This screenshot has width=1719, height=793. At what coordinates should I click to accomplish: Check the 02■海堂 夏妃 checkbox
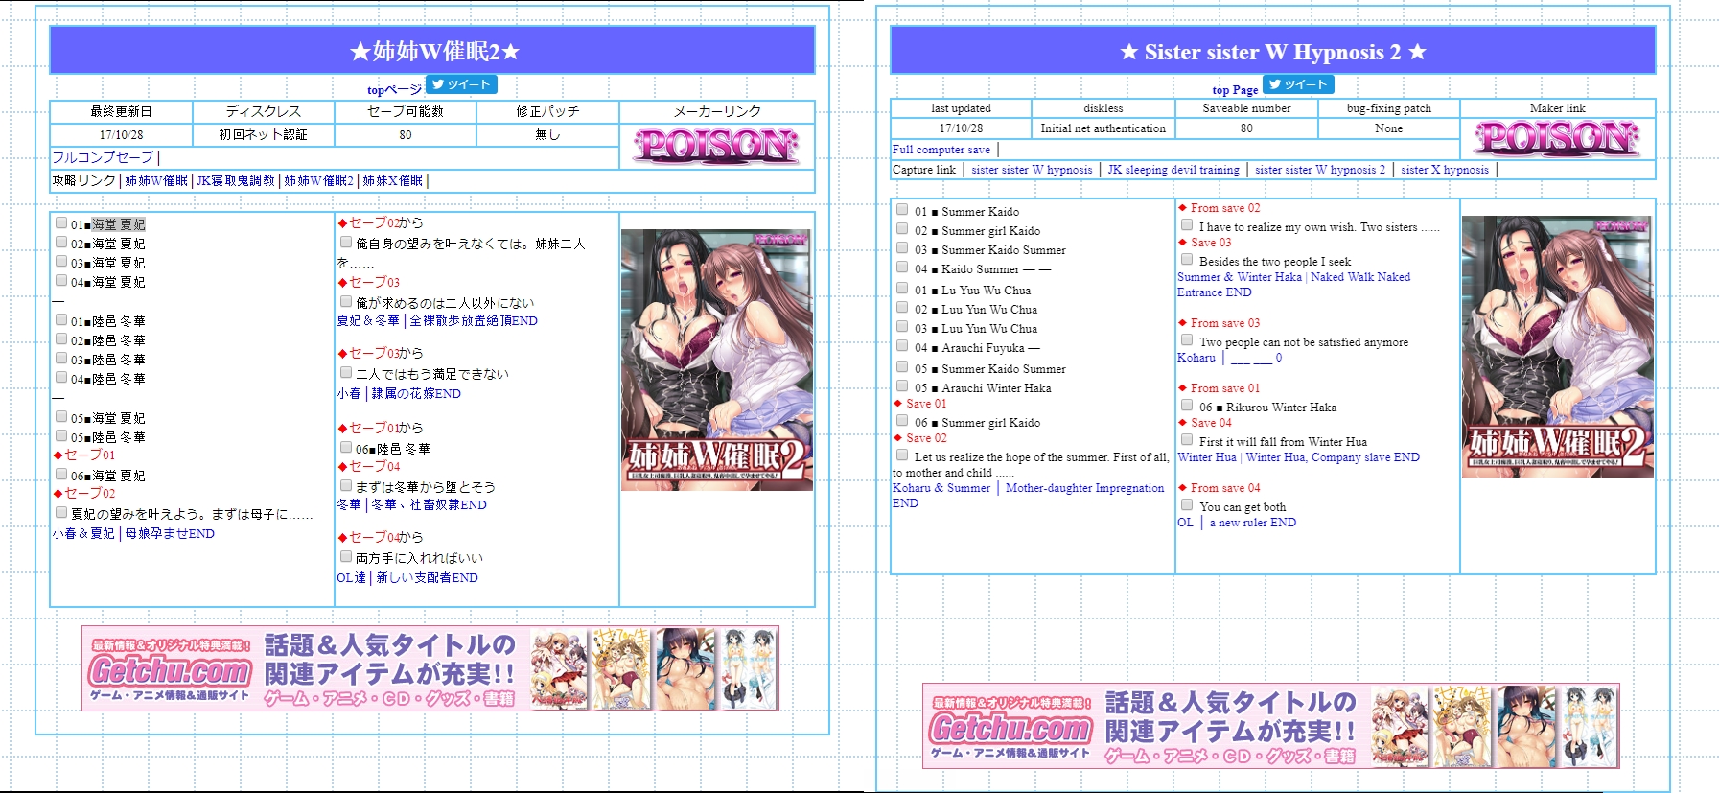click(x=61, y=242)
